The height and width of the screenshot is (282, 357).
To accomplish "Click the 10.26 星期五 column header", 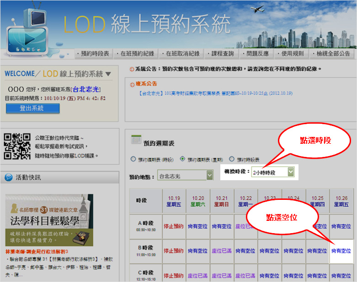I will point(341,201).
